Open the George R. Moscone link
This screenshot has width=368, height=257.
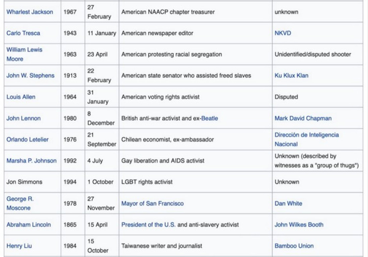[20, 203]
